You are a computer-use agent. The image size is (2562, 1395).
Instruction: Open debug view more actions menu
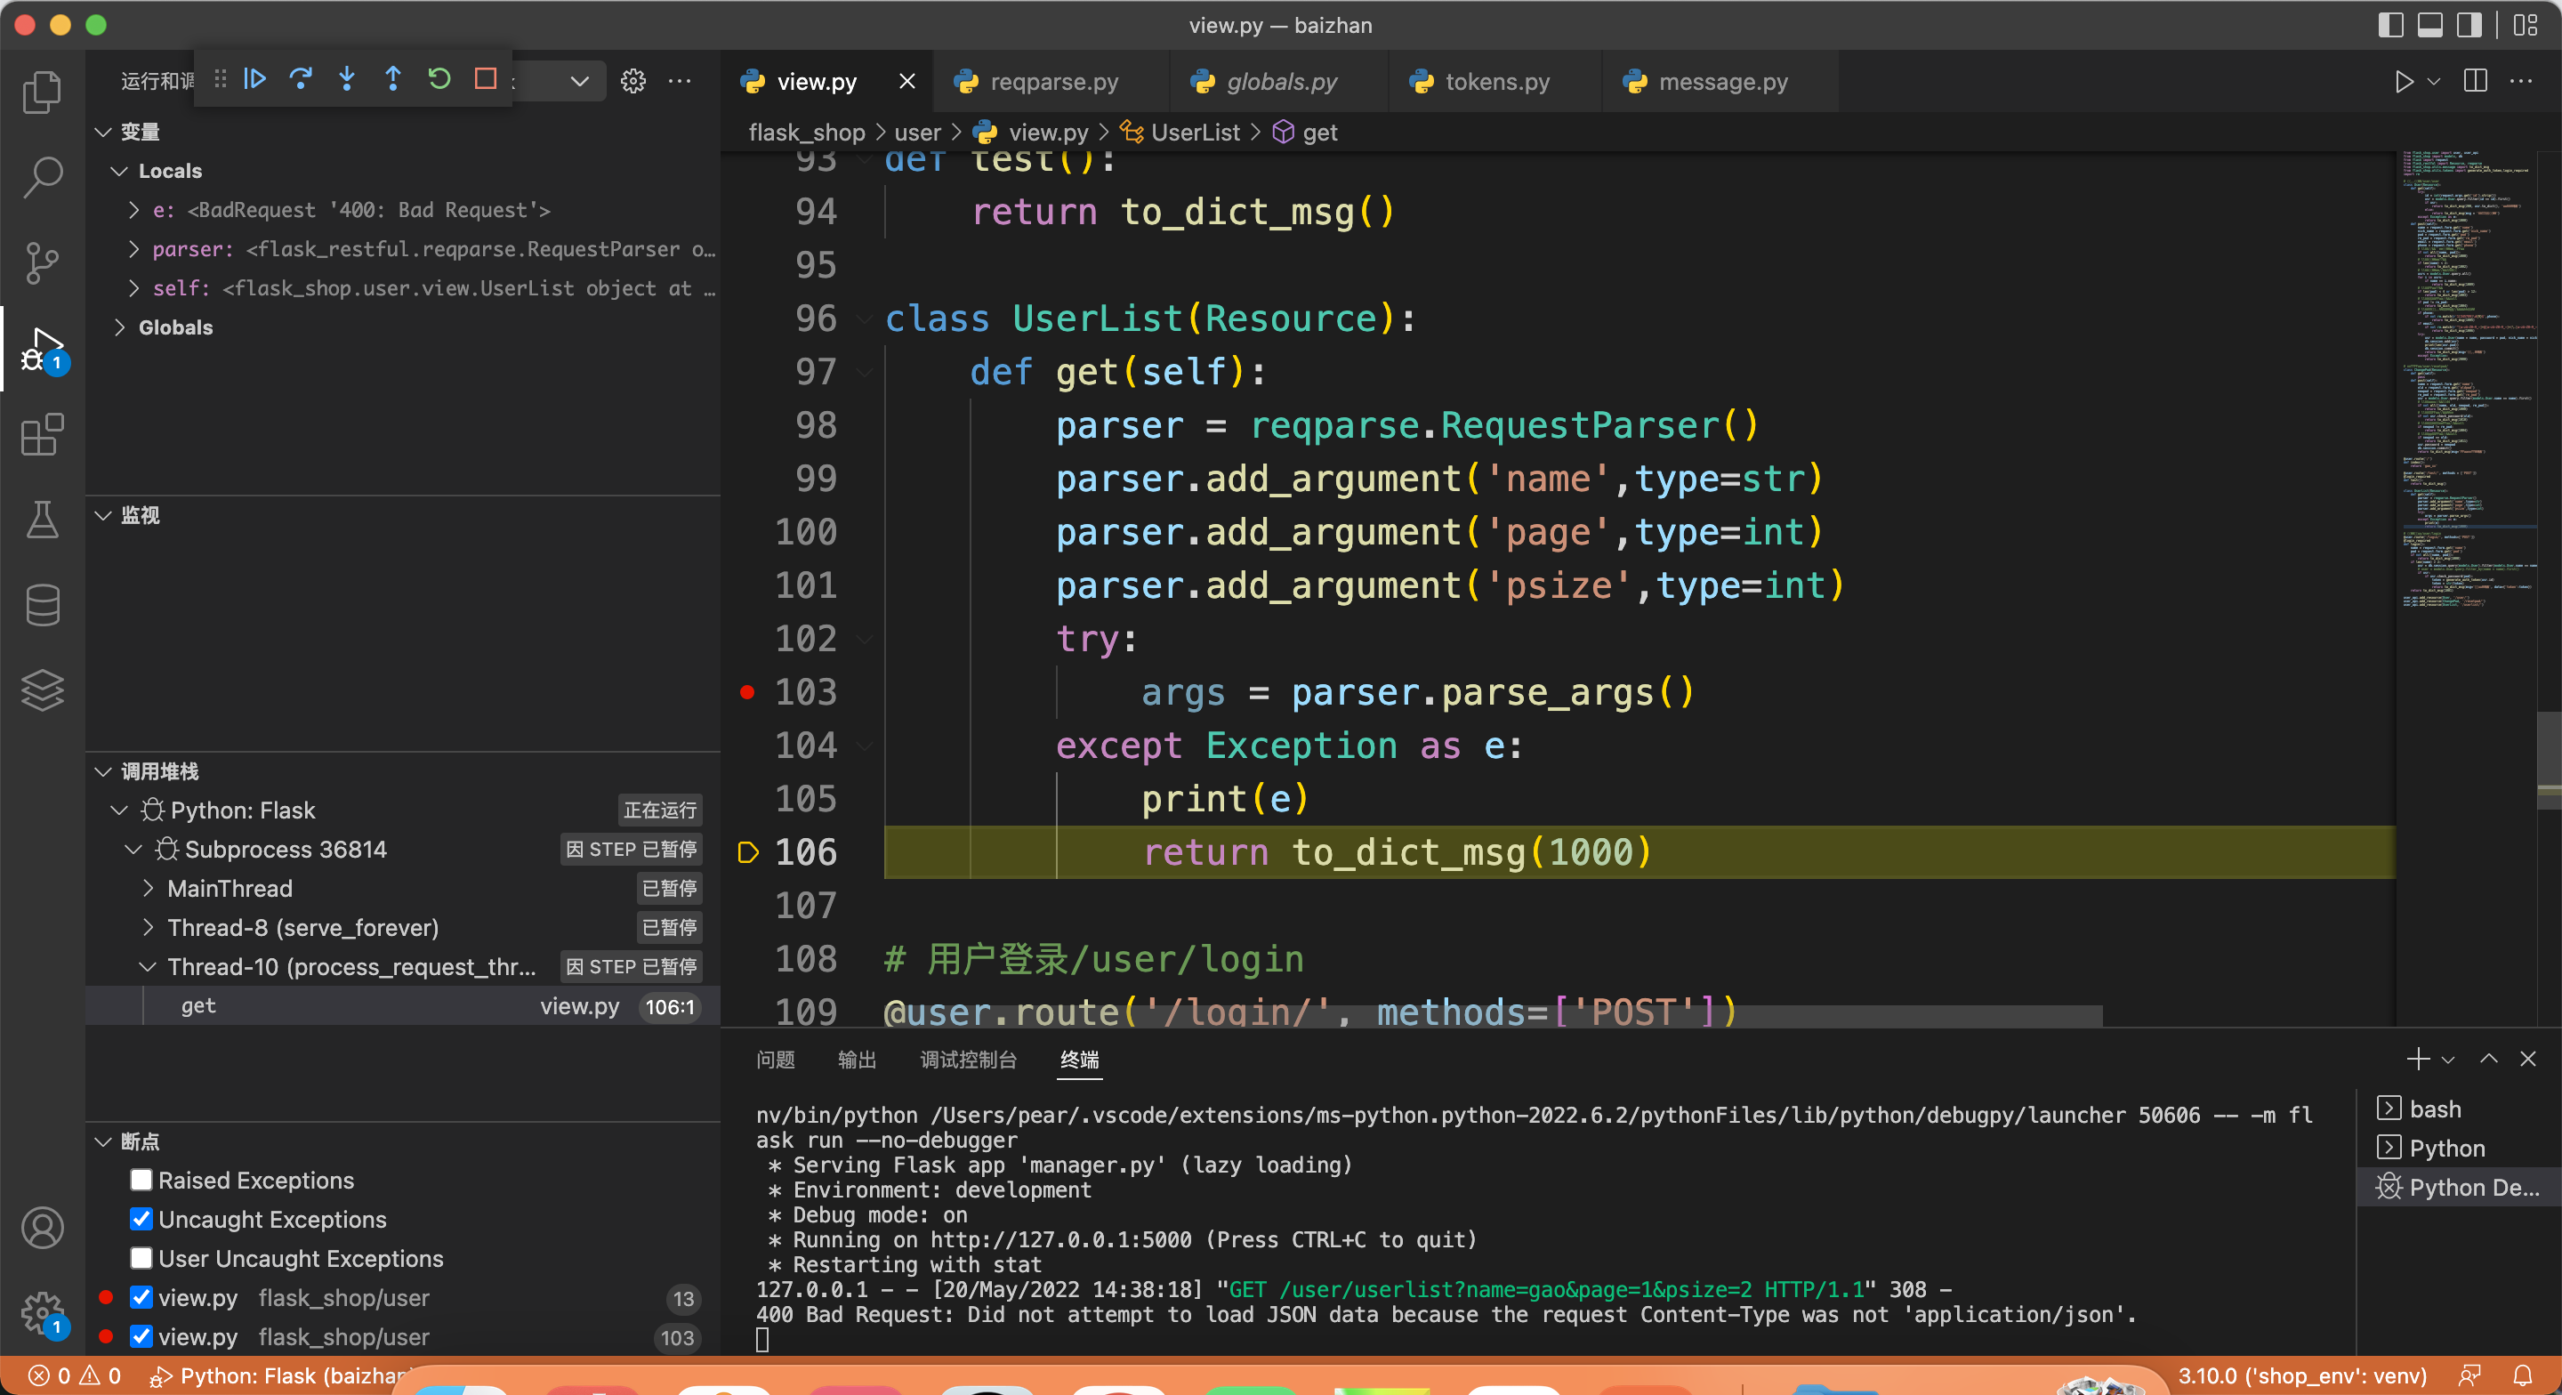681,81
